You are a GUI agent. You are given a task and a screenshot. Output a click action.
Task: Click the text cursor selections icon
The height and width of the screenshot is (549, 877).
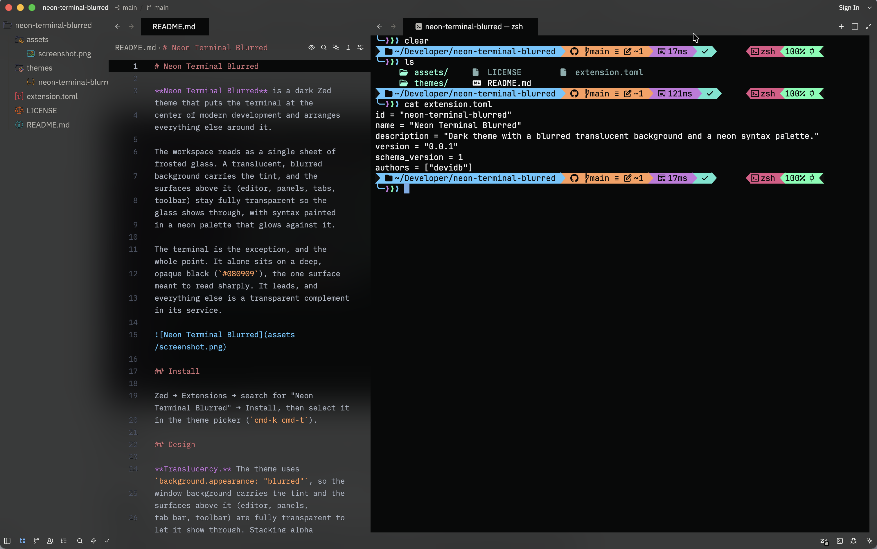coord(348,47)
